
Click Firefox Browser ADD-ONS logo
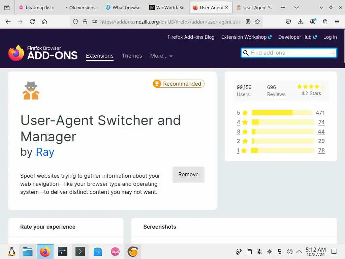point(43,53)
